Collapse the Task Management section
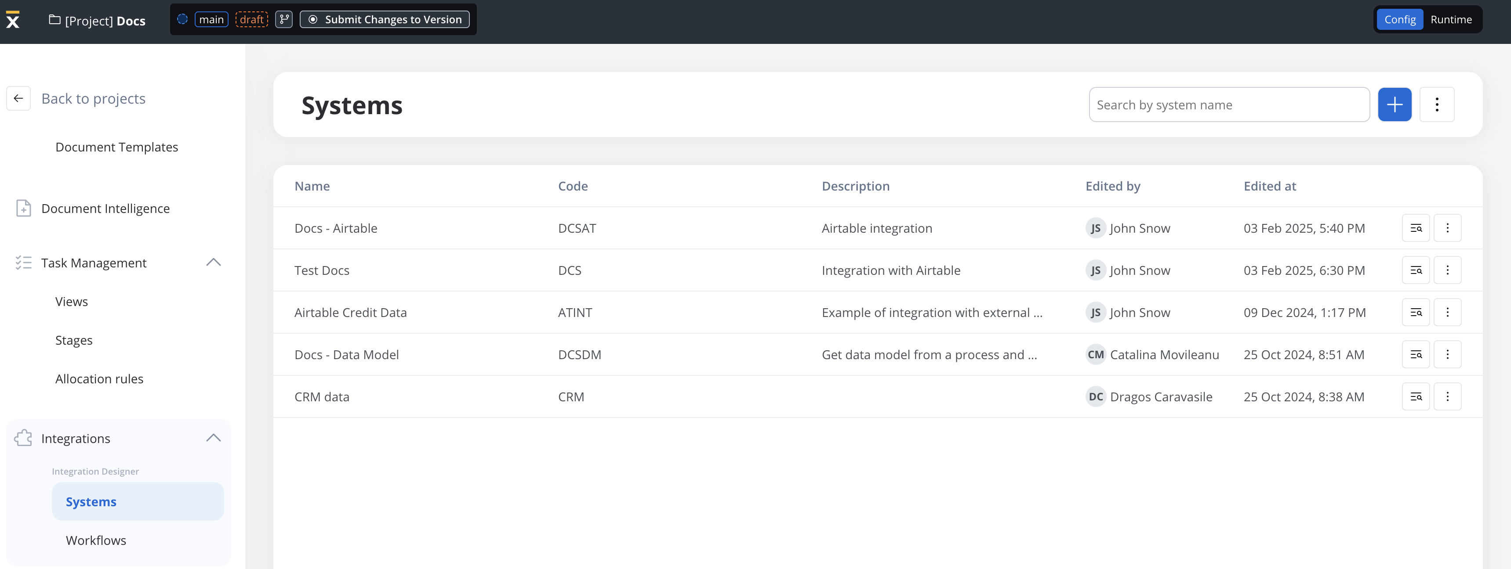The width and height of the screenshot is (1511, 569). tap(214, 263)
